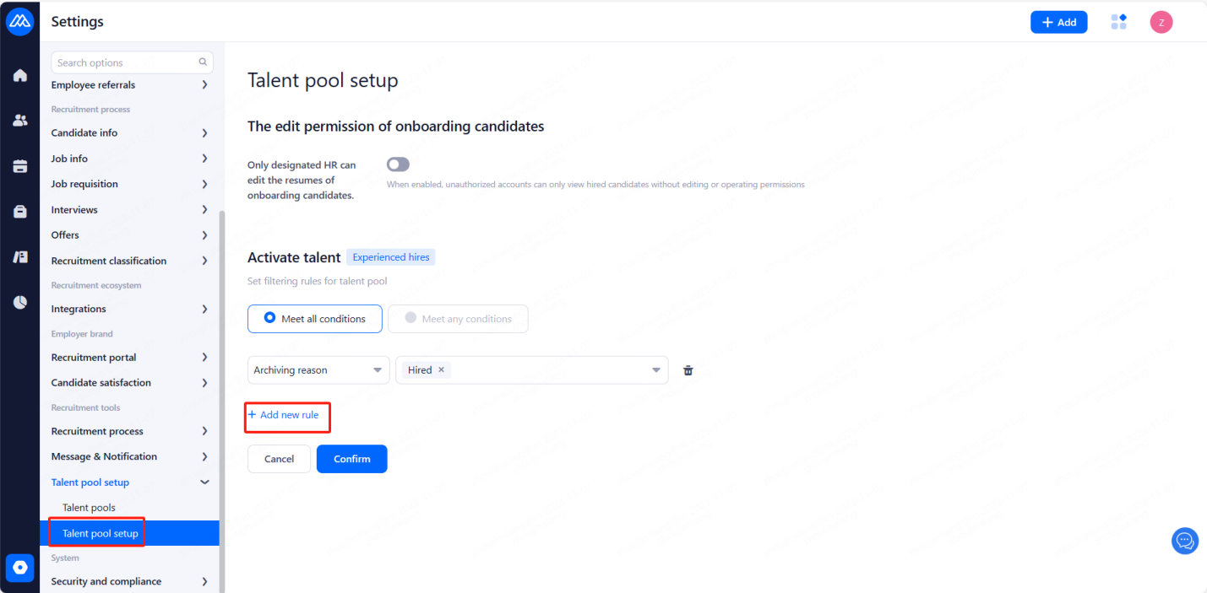Open the apps grid icon in header

[x=1118, y=22]
